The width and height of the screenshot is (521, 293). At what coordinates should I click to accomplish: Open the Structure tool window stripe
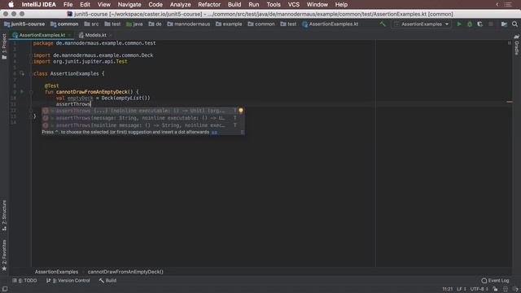(4, 215)
